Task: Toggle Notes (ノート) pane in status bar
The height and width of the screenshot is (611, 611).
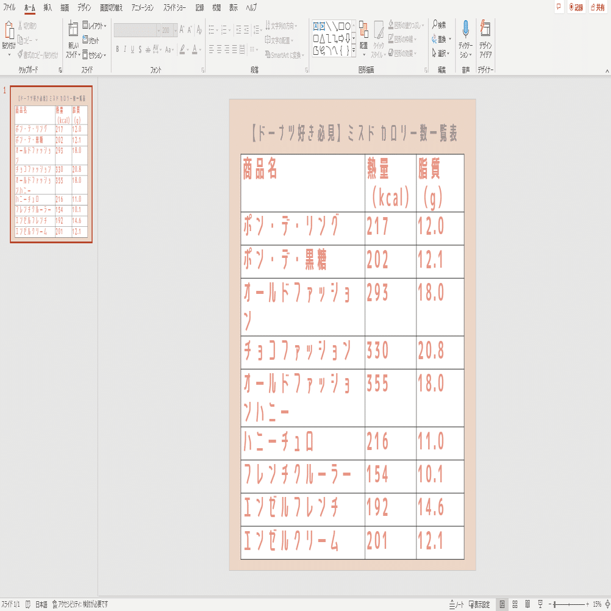Action: [456, 604]
